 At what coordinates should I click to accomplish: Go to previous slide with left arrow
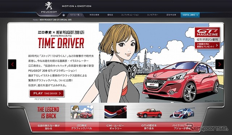pos(12,64)
